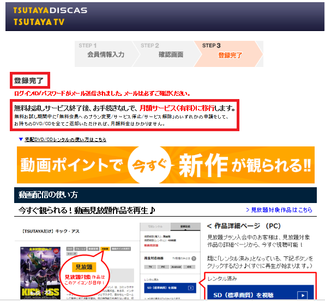The image size is (325, 301).
Task: Click the red 動画見放題 text in the detail panel
Action: pos(151,245)
